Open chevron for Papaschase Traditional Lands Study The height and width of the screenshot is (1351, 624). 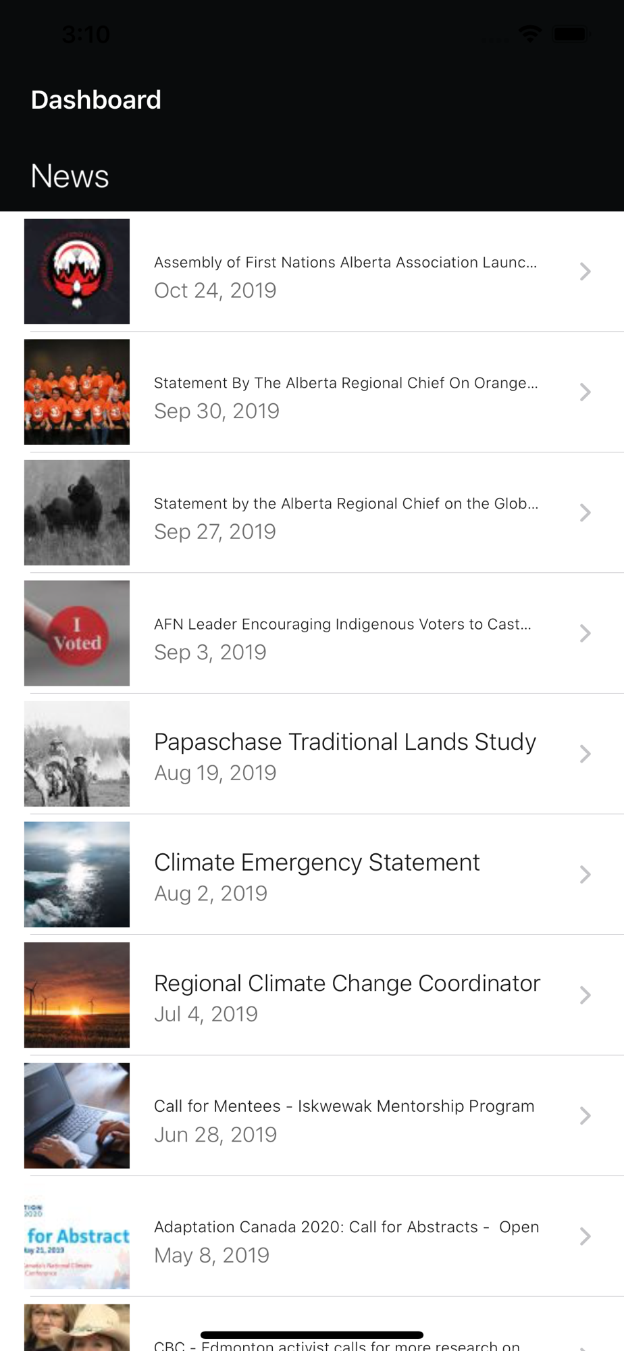tap(585, 754)
